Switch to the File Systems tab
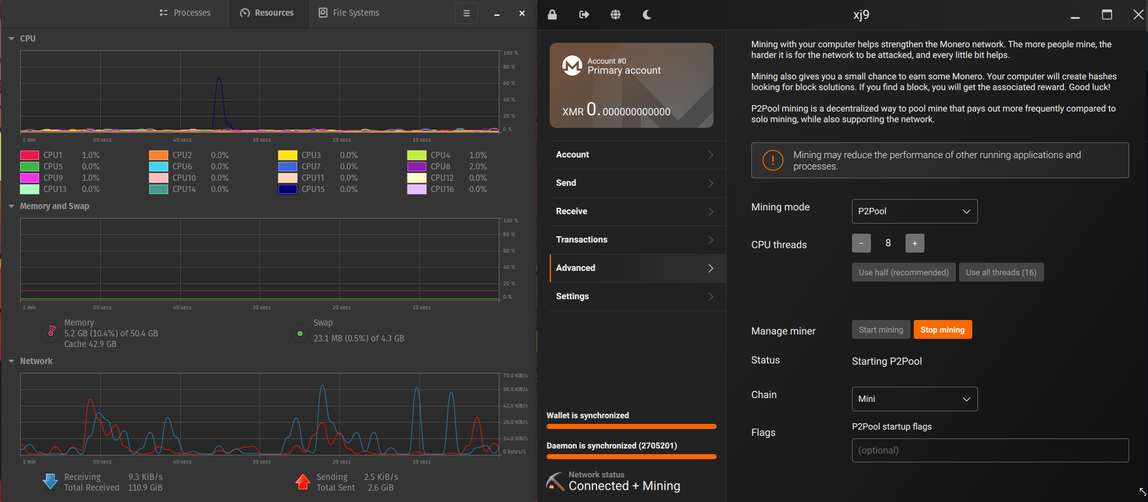The width and height of the screenshot is (1148, 502). [x=349, y=13]
